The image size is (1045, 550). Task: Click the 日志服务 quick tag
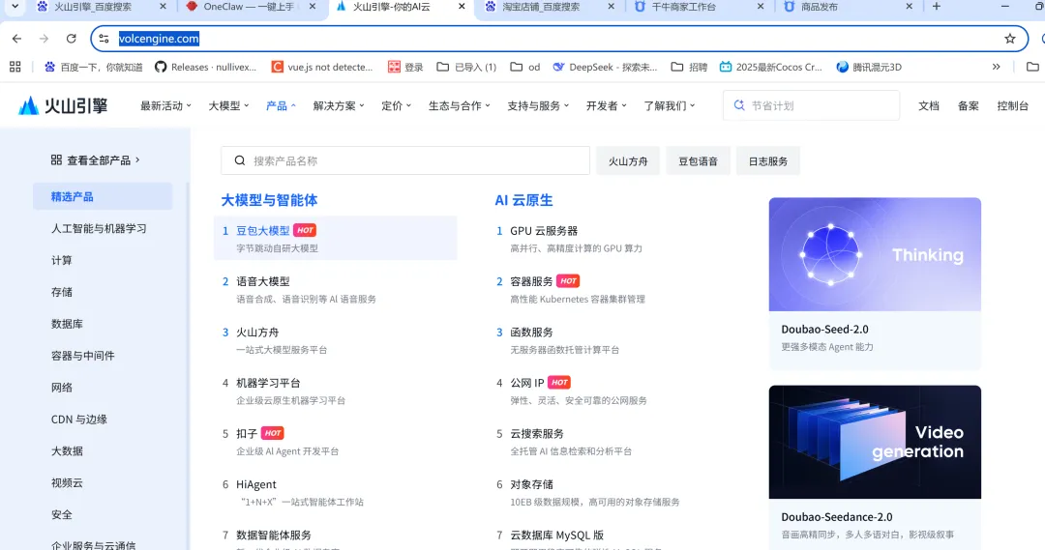[x=767, y=161]
